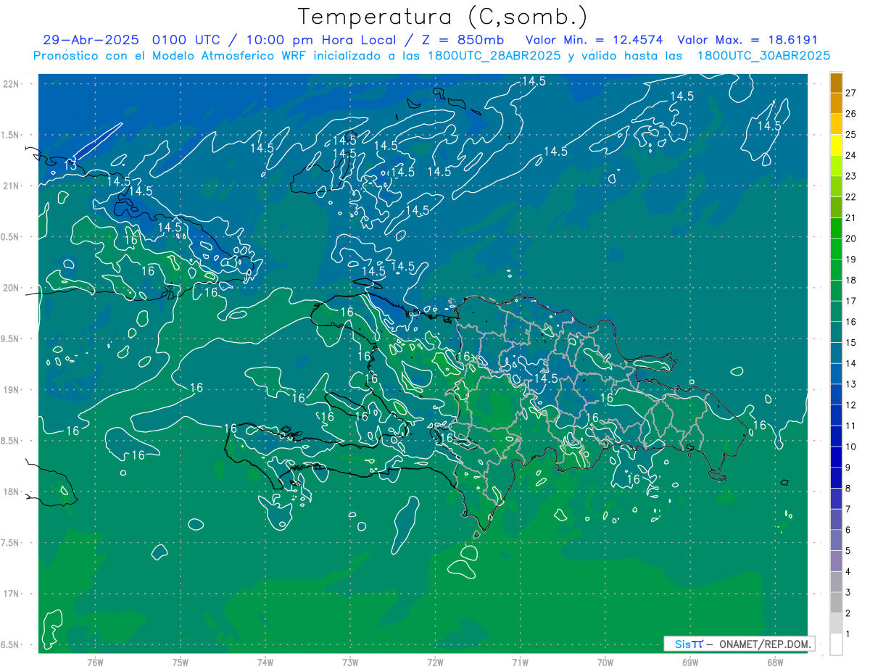Click the '1800UTC_30ABR2025' validity timestamp
The height and width of the screenshot is (672, 870).
[763, 55]
